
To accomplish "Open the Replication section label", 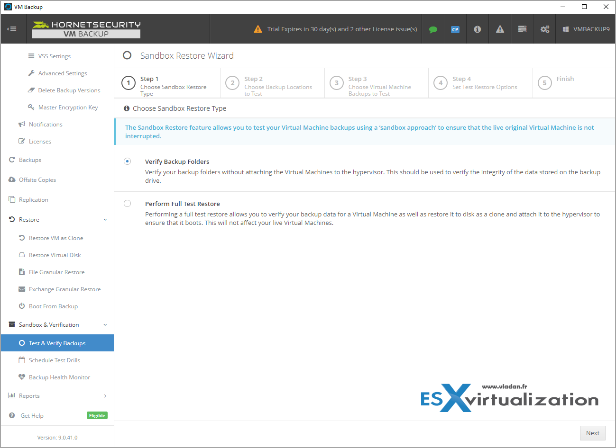I will click(34, 200).
